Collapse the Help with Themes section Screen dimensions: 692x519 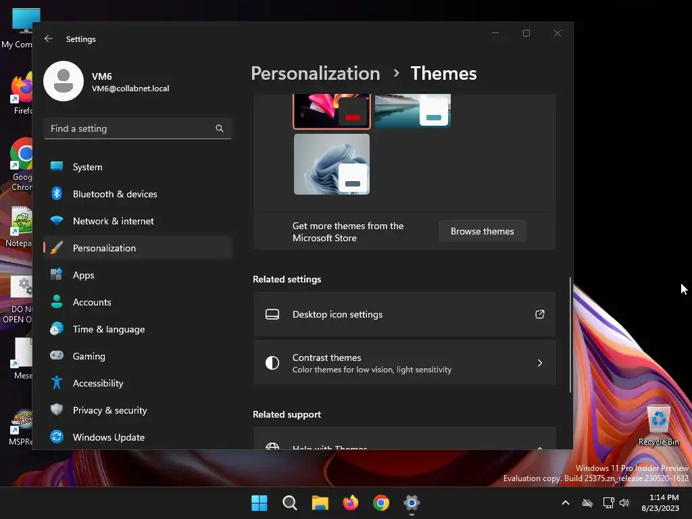(x=540, y=447)
